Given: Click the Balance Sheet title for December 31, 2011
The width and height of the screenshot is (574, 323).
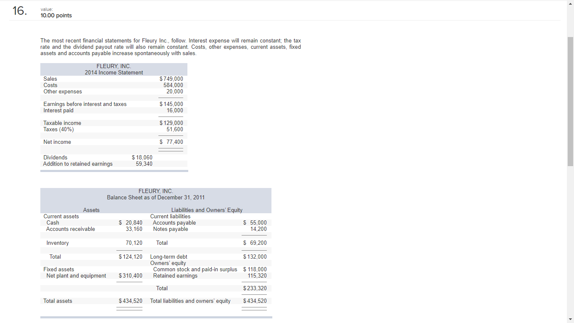Looking at the screenshot, I should tap(155, 197).
